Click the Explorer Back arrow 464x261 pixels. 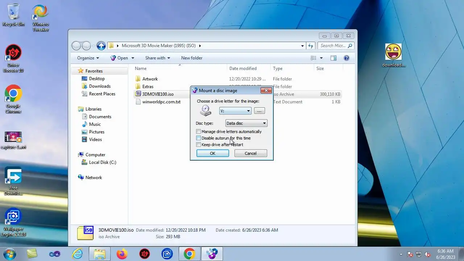click(76, 46)
